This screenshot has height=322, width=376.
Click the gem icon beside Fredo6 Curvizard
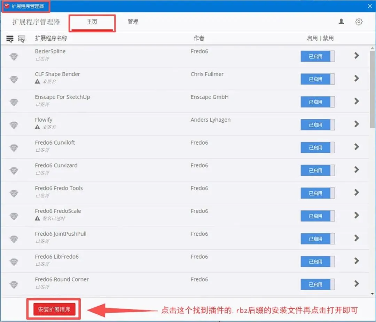point(14,171)
